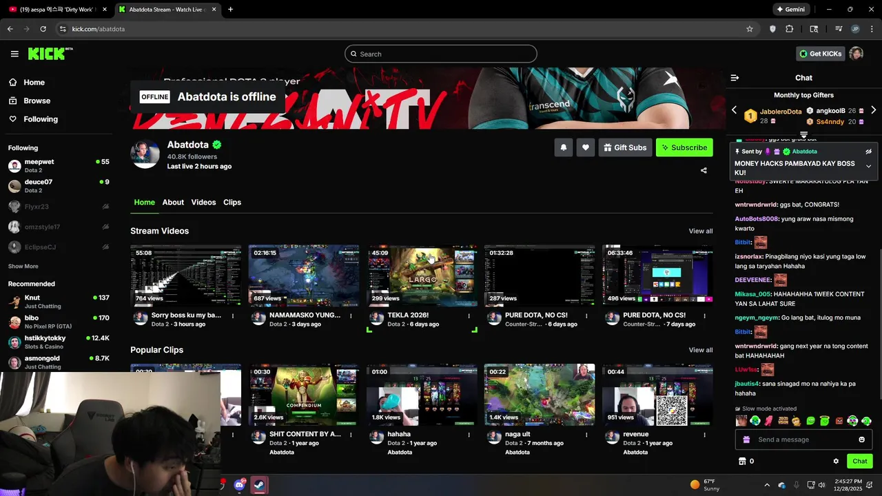Switch to the About tab
The height and width of the screenshot is (496, 882).
pyautogui.click(x=173, y=202)
